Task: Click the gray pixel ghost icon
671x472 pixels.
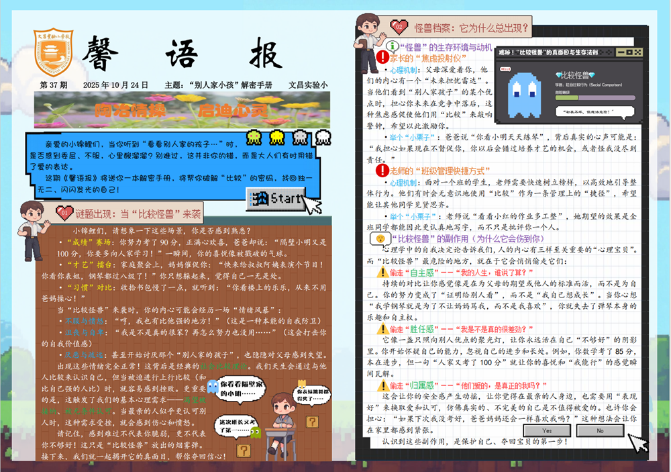Action: point(300,137)
